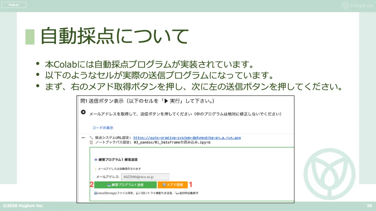Screen dimensions: 376x211
Task: Select the label ノートブックパス設定:
Action: (113, 142)
